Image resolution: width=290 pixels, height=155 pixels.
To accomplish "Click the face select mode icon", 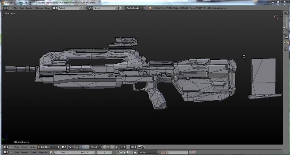I will [x=112, y=147].
